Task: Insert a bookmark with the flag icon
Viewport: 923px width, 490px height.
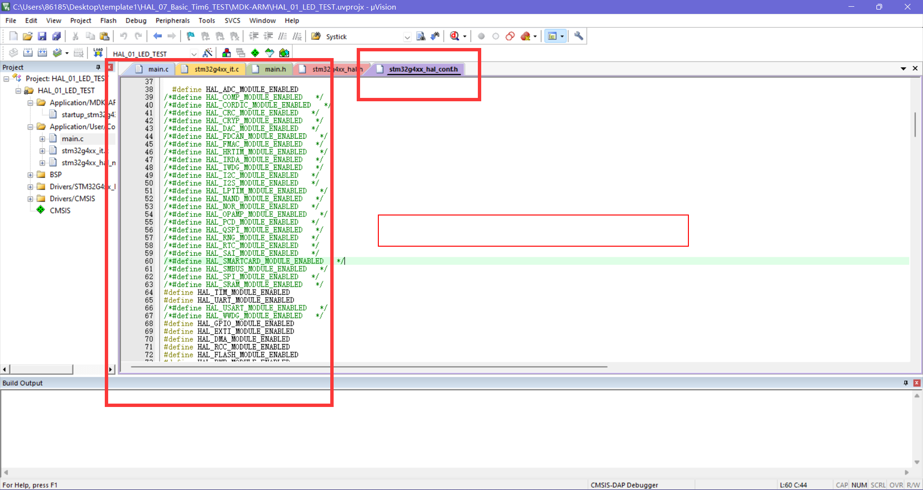Action: click(191, 36)
